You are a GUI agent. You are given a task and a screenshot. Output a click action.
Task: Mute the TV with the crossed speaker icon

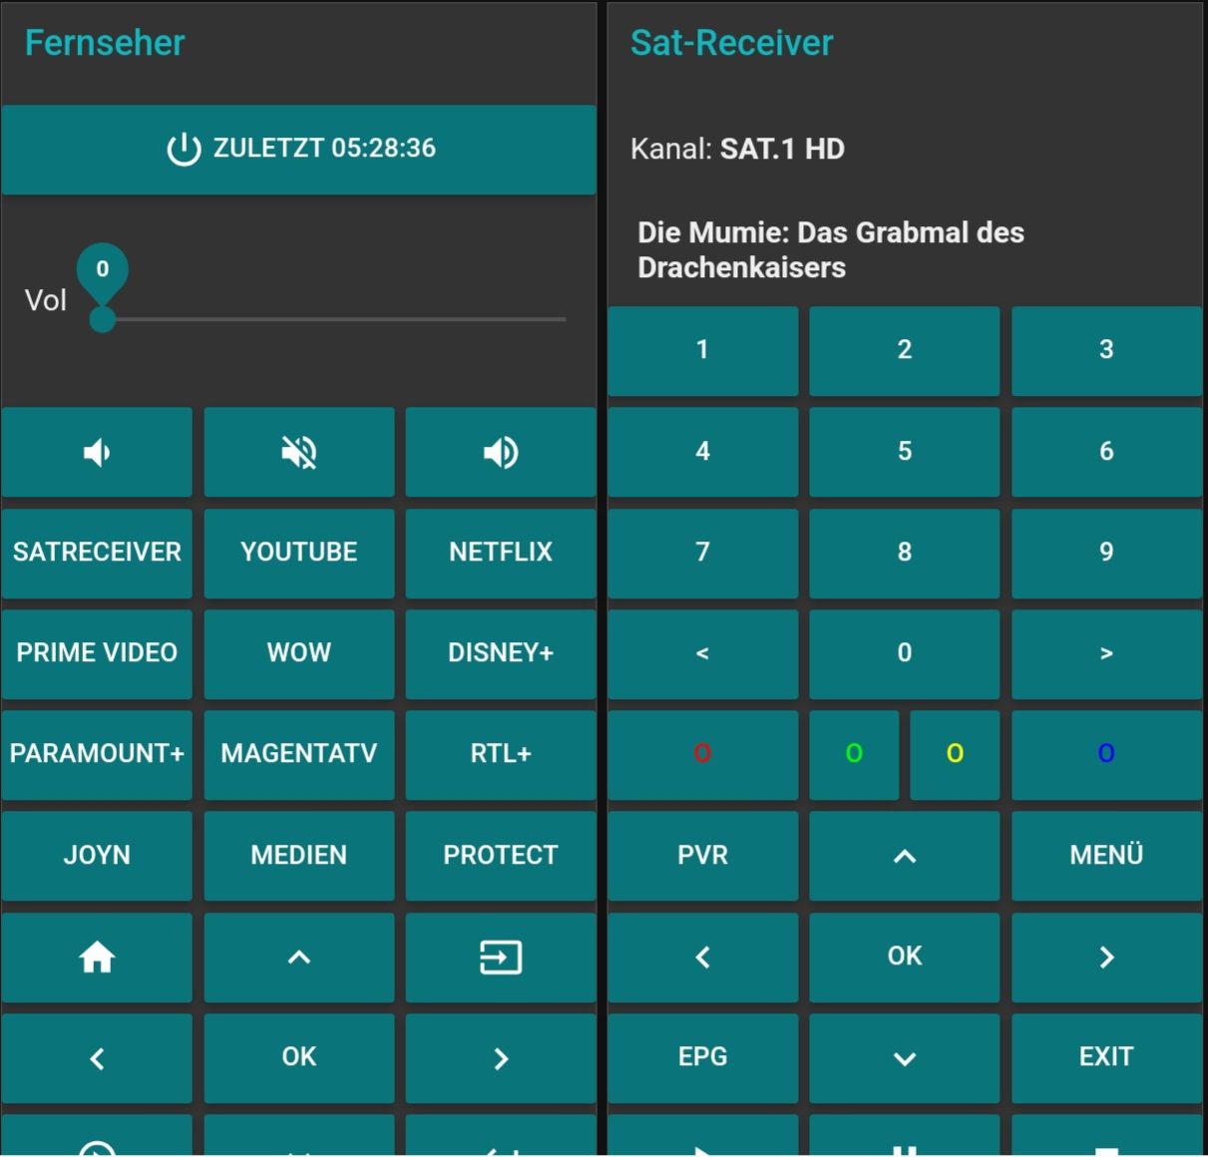(299, 452)
